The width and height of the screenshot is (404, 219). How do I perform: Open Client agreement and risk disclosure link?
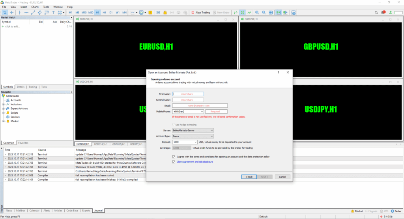pyautogui.click(x=195, y=162)
